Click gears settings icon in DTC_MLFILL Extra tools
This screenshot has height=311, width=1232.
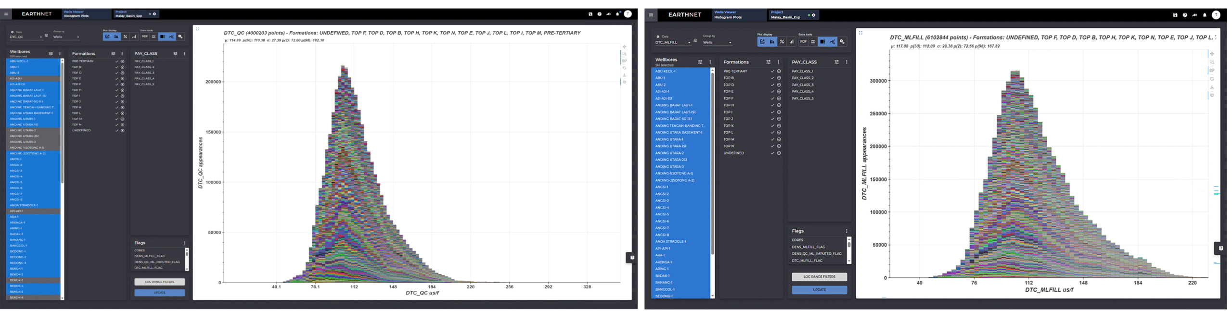tap(842, 42)
